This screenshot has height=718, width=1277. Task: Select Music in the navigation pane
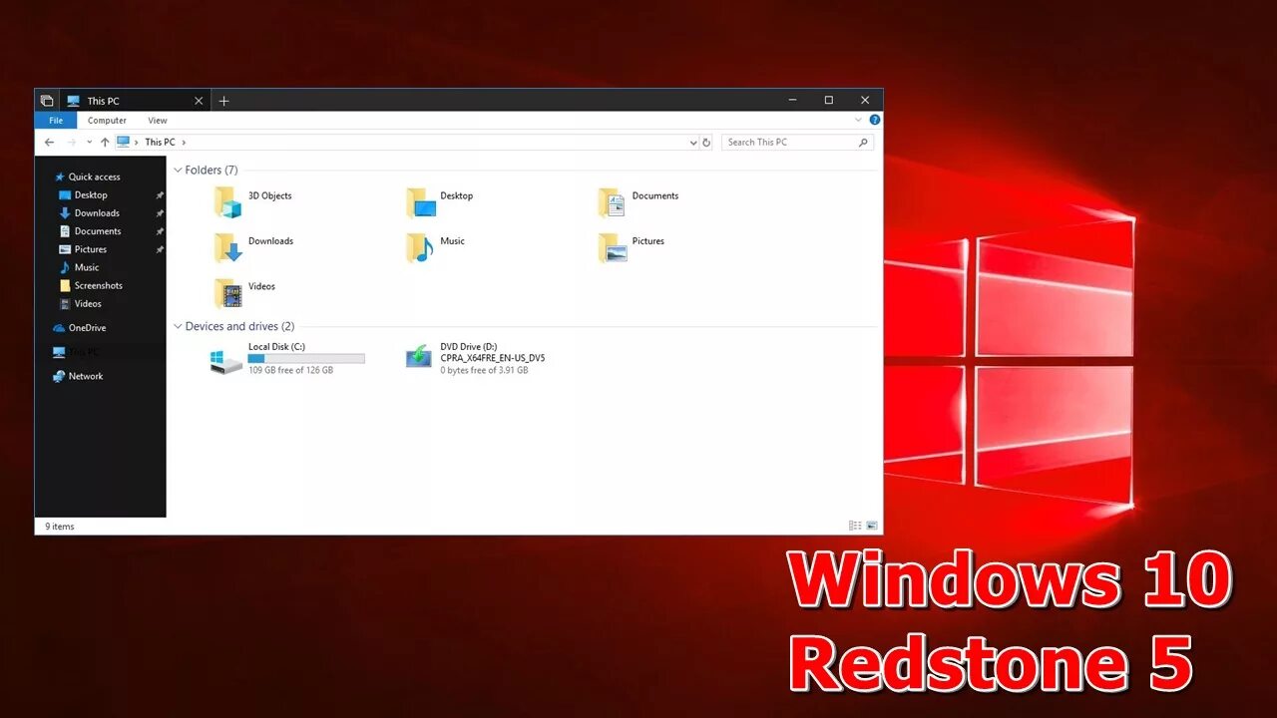click(x=87, y=267)
